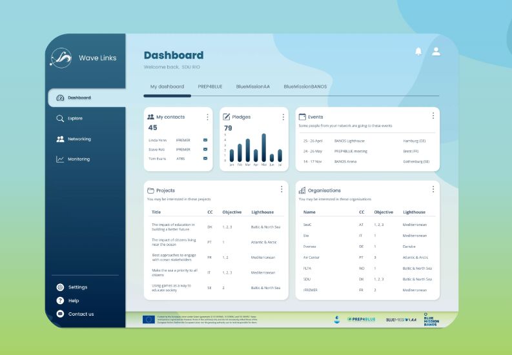Click the Help question mark icon
The image size is (512, 355).
60,301
